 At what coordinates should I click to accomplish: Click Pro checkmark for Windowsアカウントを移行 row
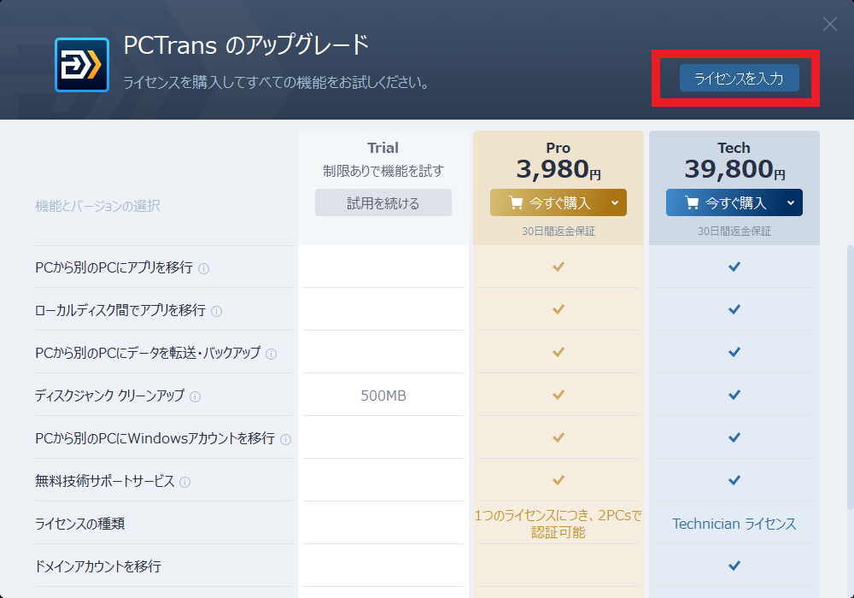559,437
